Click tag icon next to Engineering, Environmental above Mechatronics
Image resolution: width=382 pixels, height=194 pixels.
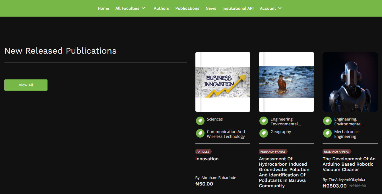point(327,121)
